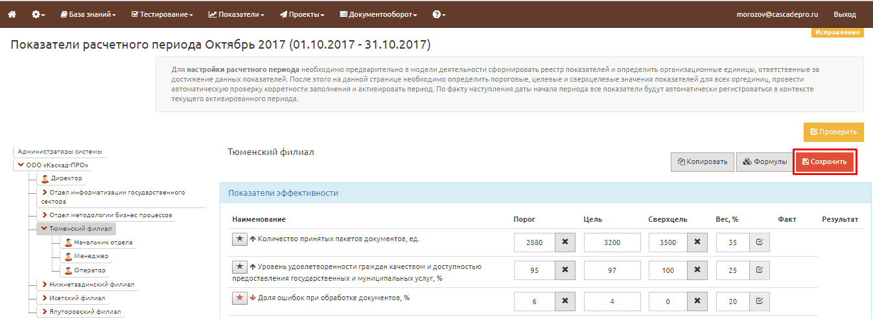The image size is (873, 319).
Task: Click Порог field with value 95
Action: tap(534, 271)
